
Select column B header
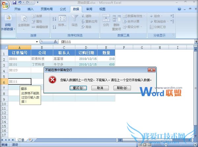(x=42, y=47)
